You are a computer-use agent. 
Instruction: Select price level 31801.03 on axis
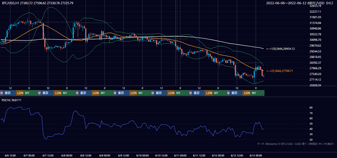(315, 17)
